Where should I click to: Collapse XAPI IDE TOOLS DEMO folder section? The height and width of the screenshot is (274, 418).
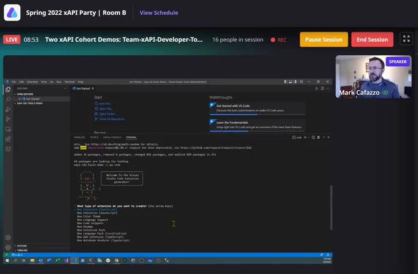pos(41,103)
